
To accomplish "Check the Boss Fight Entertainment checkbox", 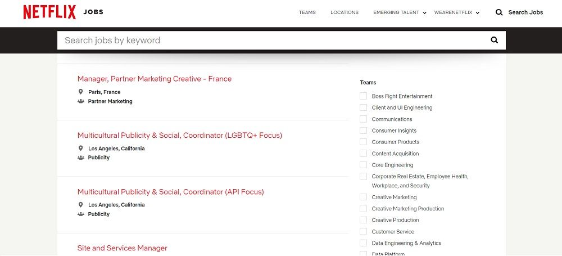I will click(364, 96).
